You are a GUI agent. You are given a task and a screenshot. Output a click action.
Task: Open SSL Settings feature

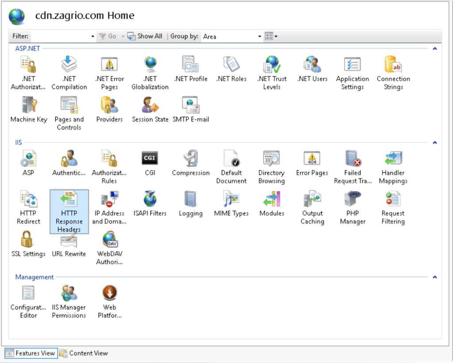point(28,244)
